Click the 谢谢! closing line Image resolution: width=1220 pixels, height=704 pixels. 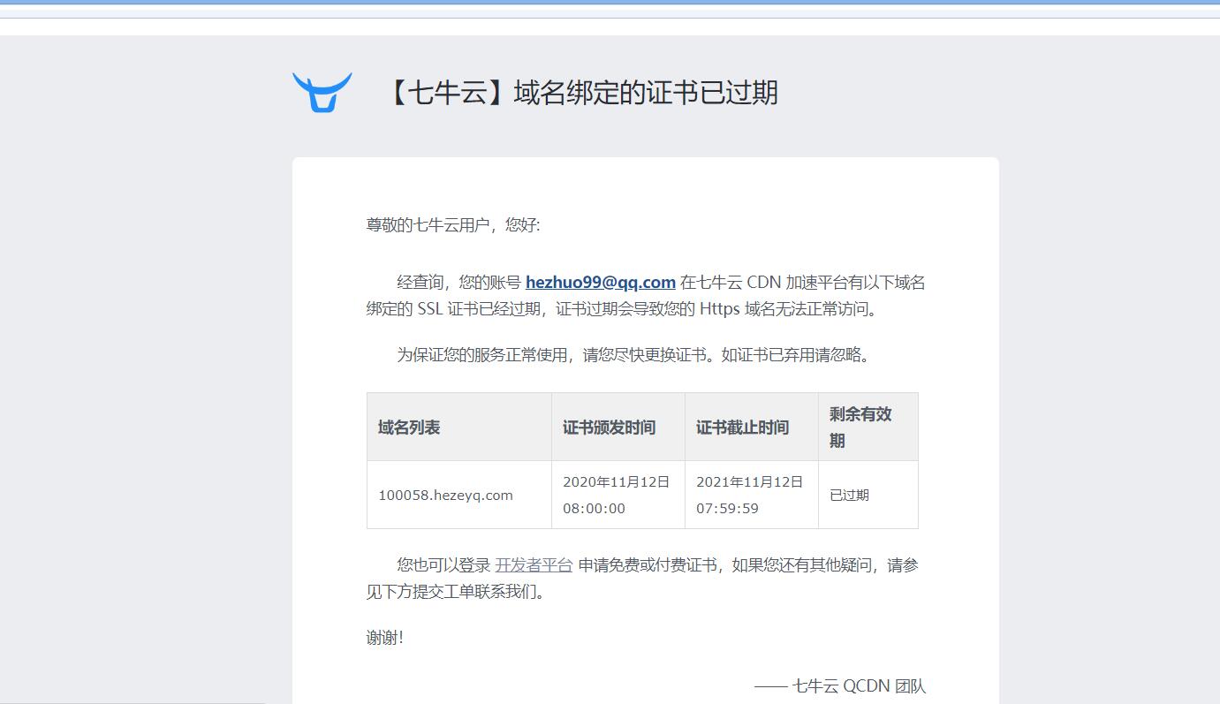coord(385,638)
